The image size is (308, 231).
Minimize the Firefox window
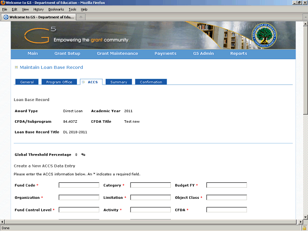(295, 2)
